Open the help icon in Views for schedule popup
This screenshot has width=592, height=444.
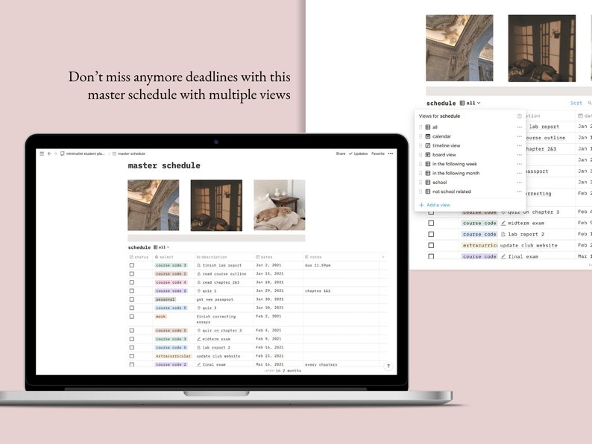pyautogui.click(x=519, y=115)
